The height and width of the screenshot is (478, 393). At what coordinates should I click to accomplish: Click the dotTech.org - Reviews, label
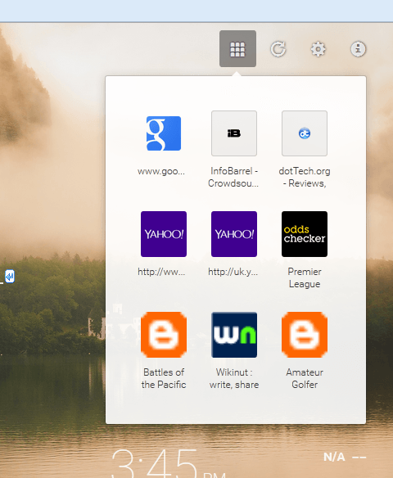click(x=305, y=177)
